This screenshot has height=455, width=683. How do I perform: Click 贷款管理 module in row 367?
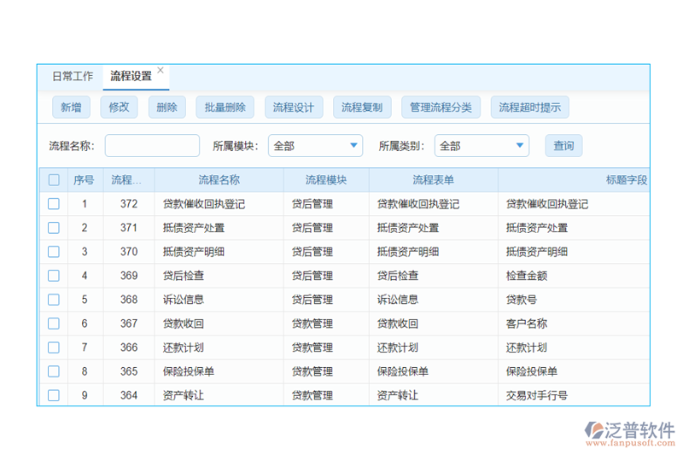(312, 324)
